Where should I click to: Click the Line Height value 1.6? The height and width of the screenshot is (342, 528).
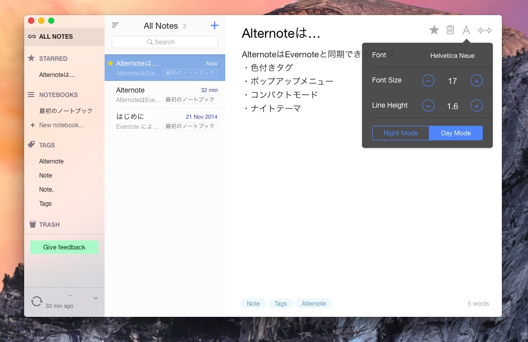point(452,107)
